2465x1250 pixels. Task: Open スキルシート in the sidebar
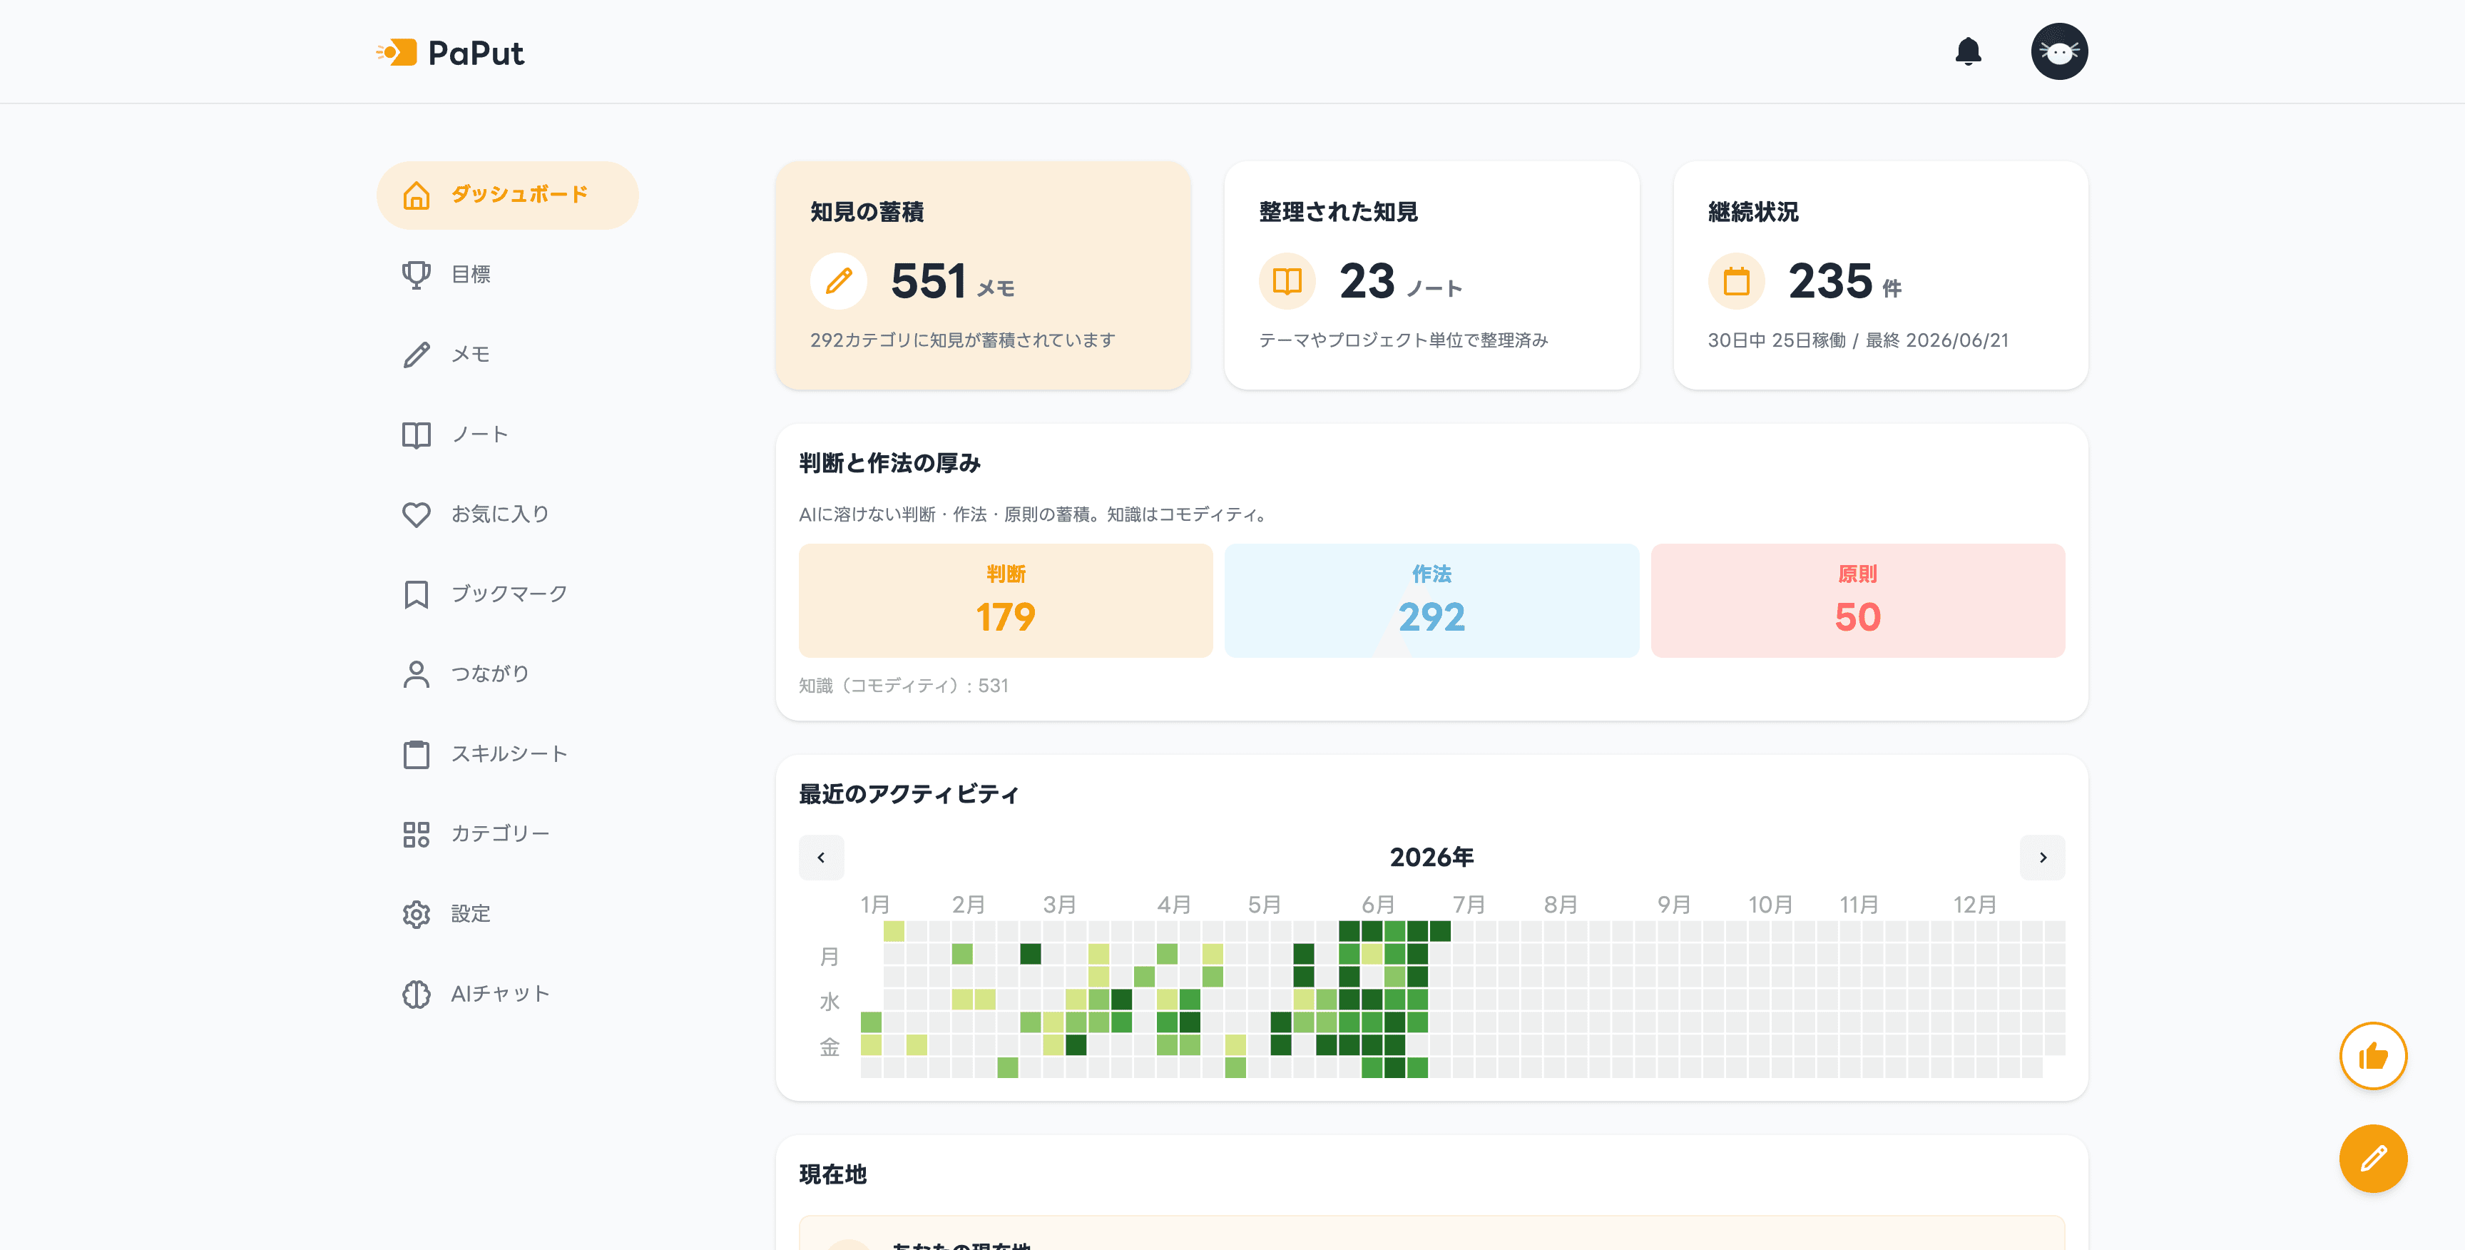[507, 754]
